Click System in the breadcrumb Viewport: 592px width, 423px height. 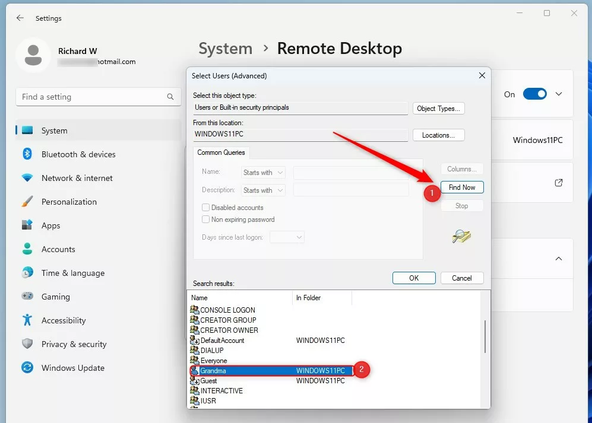pyautogui.click(x=226, y=49)
